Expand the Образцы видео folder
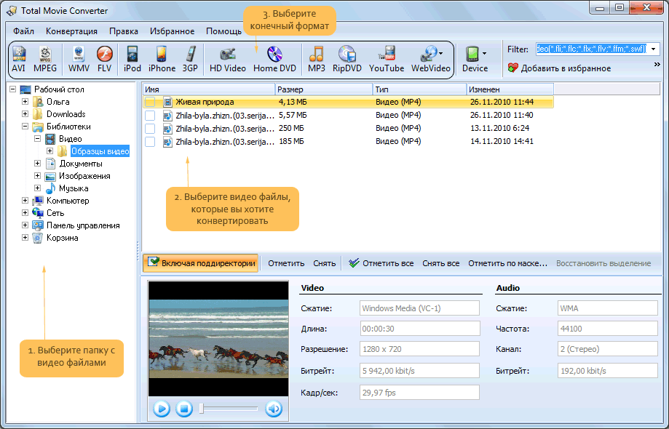 (x=50, y=151)
